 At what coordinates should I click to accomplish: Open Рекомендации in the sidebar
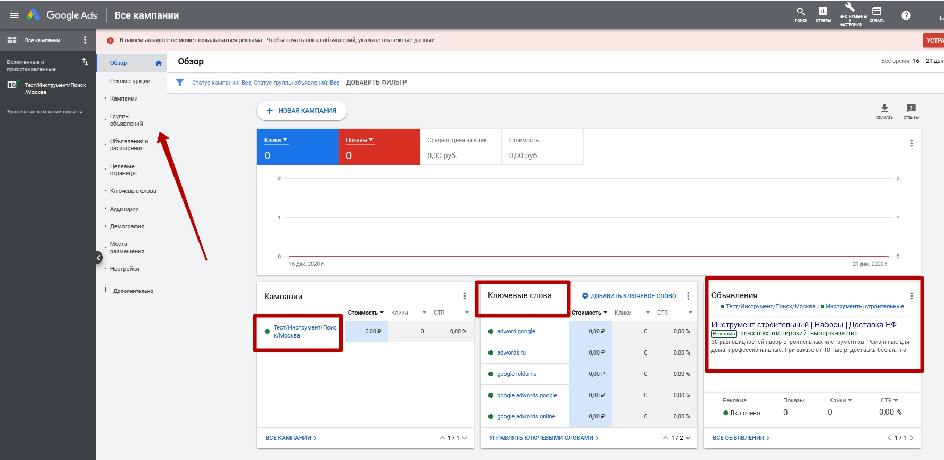130,81
